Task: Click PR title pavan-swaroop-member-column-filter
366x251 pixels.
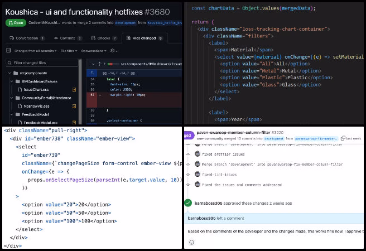Action: [x=233, y=133]
